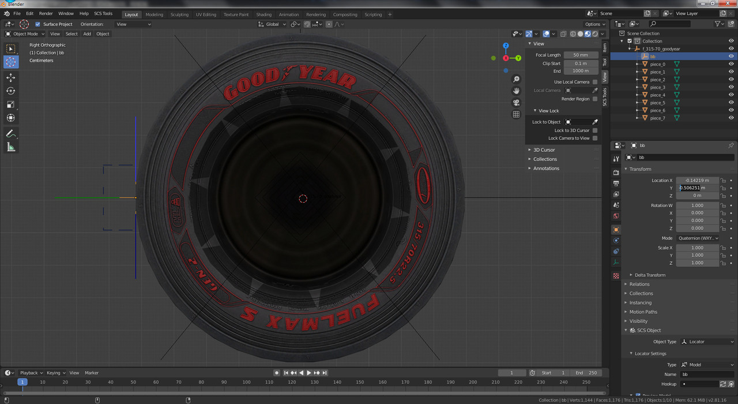The height and width of the screenshot is (404, 738).
Task: Click Lock to Object eyedropper icon
Action: pyautogui.click(x=595, y=122)
